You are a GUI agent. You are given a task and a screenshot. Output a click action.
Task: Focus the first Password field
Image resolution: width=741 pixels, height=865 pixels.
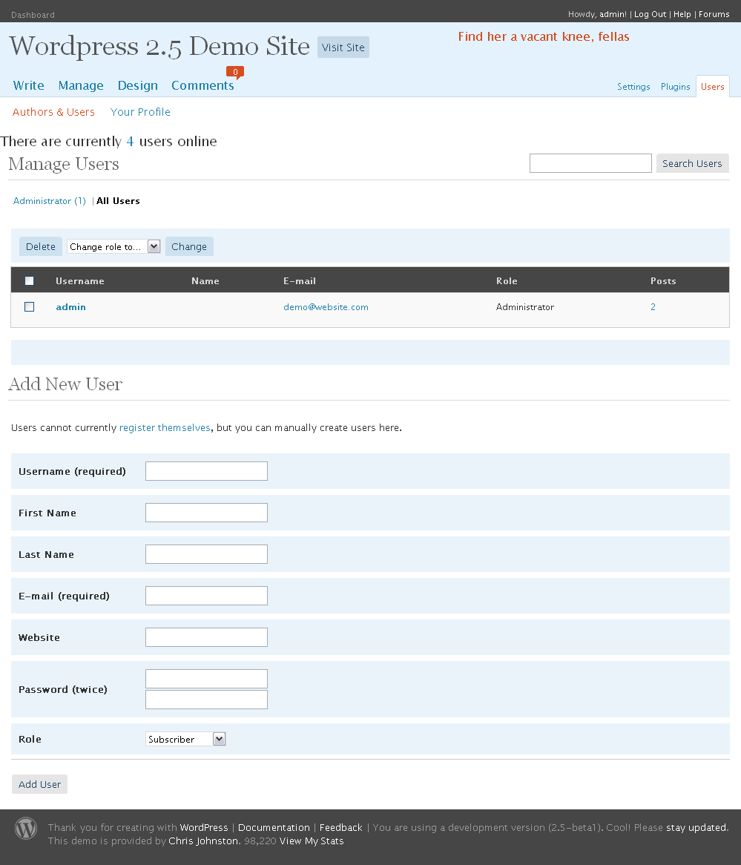206,679
